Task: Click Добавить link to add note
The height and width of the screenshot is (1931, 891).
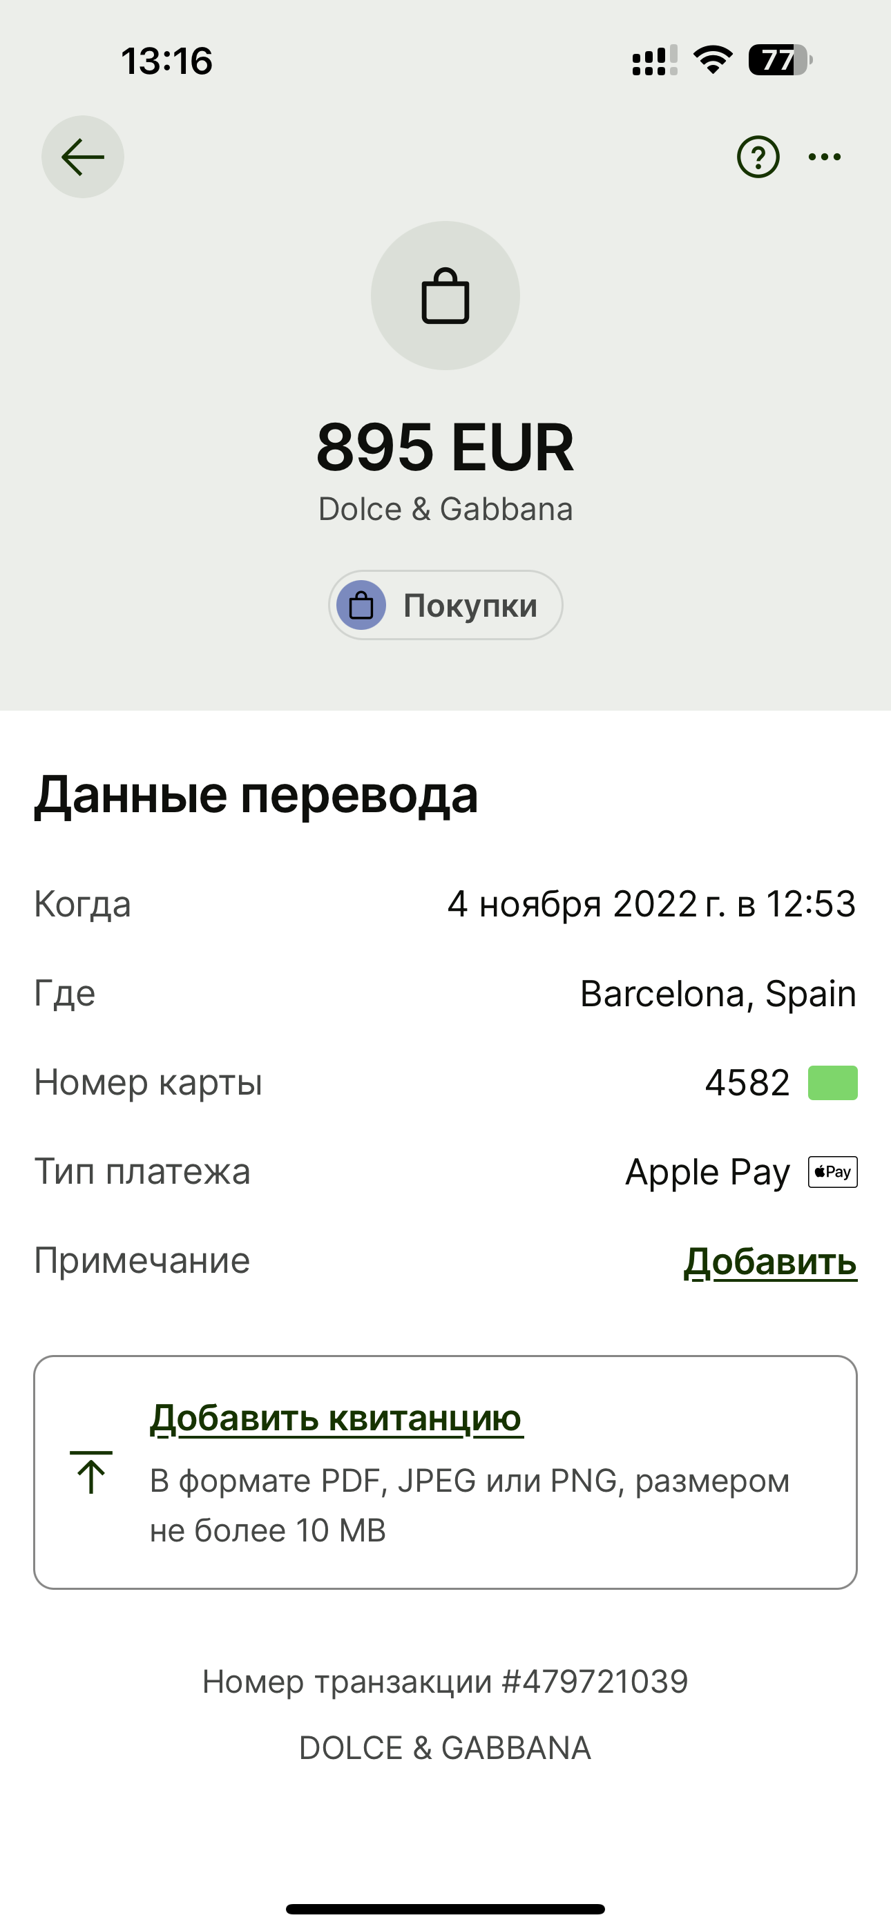Action: 770,1262
